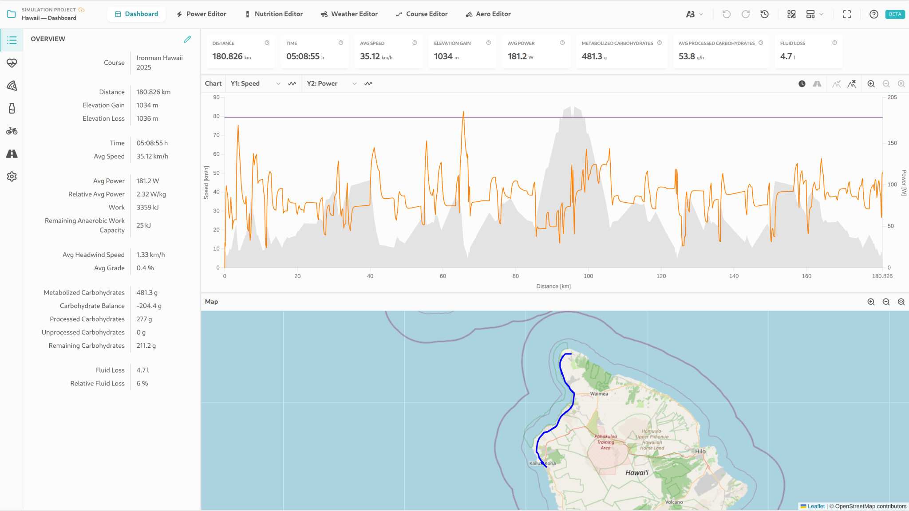Switch to the Aero Editor tab
Image resolution: width=909 pixels, height=511 pixels.
488,14
